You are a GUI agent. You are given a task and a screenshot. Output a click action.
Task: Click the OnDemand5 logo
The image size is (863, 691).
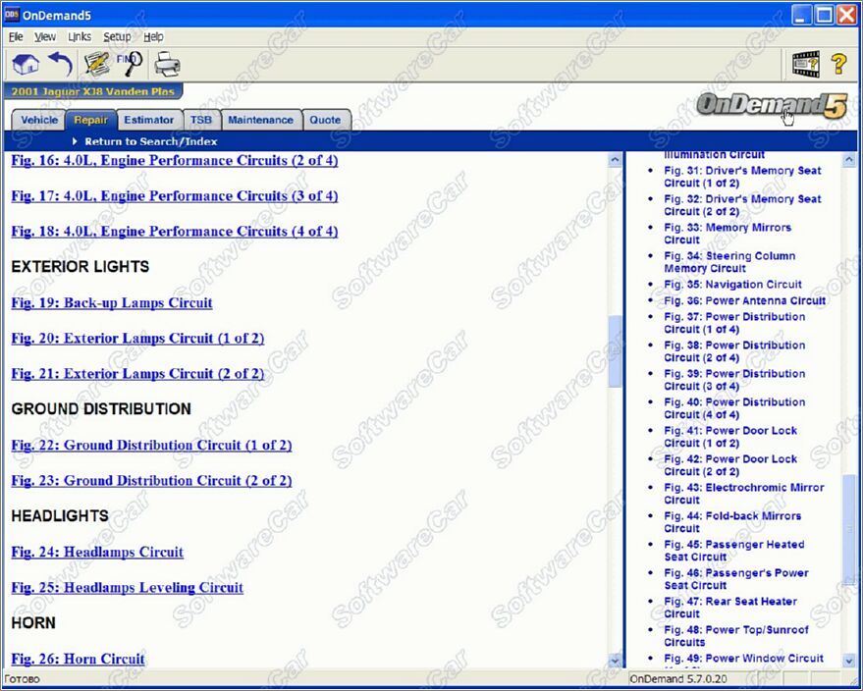point(771,106)
